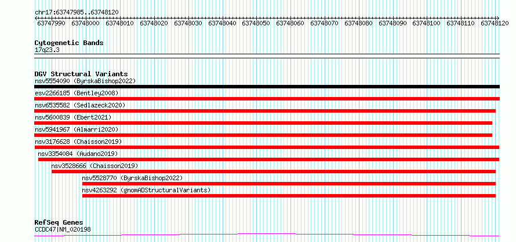
Task: Select the RefSeq Genes track title
Action: pyautogui.click(x=59, y=223)
